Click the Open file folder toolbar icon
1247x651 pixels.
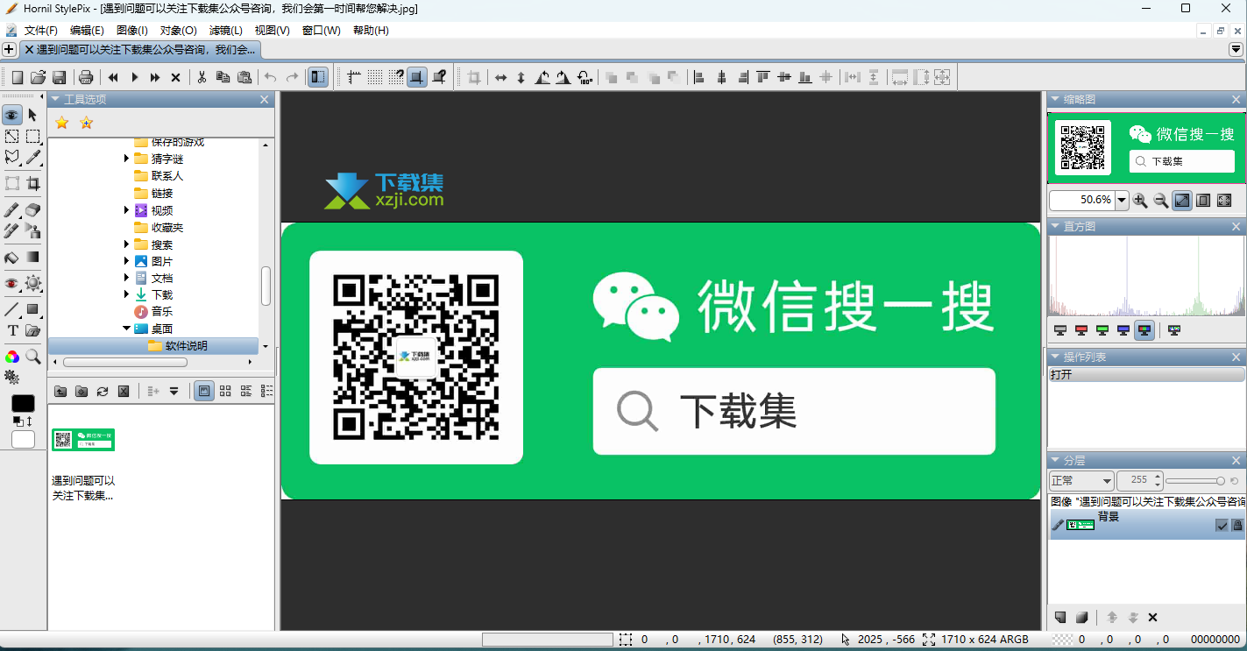(38, 77)
